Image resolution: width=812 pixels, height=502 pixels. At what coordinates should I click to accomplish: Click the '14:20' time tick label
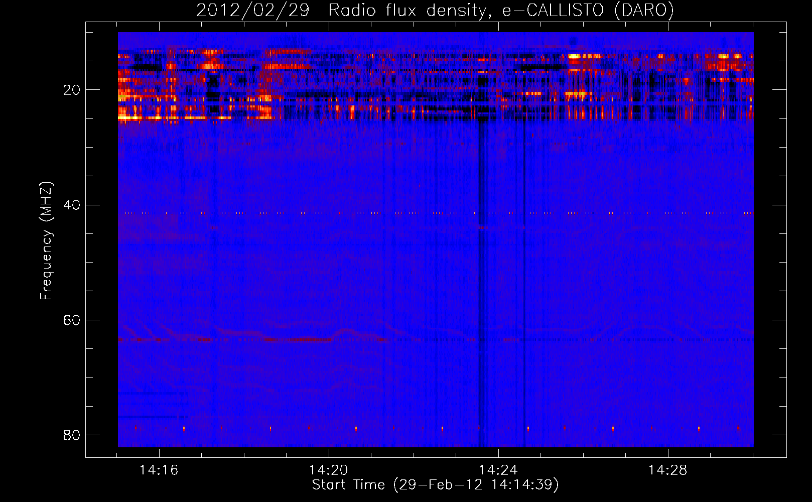click(x=328, y=470)
